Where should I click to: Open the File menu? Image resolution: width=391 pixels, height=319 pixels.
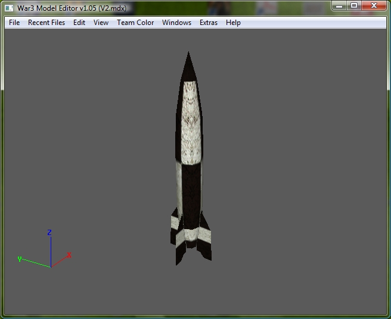click(x=14, y=23)
